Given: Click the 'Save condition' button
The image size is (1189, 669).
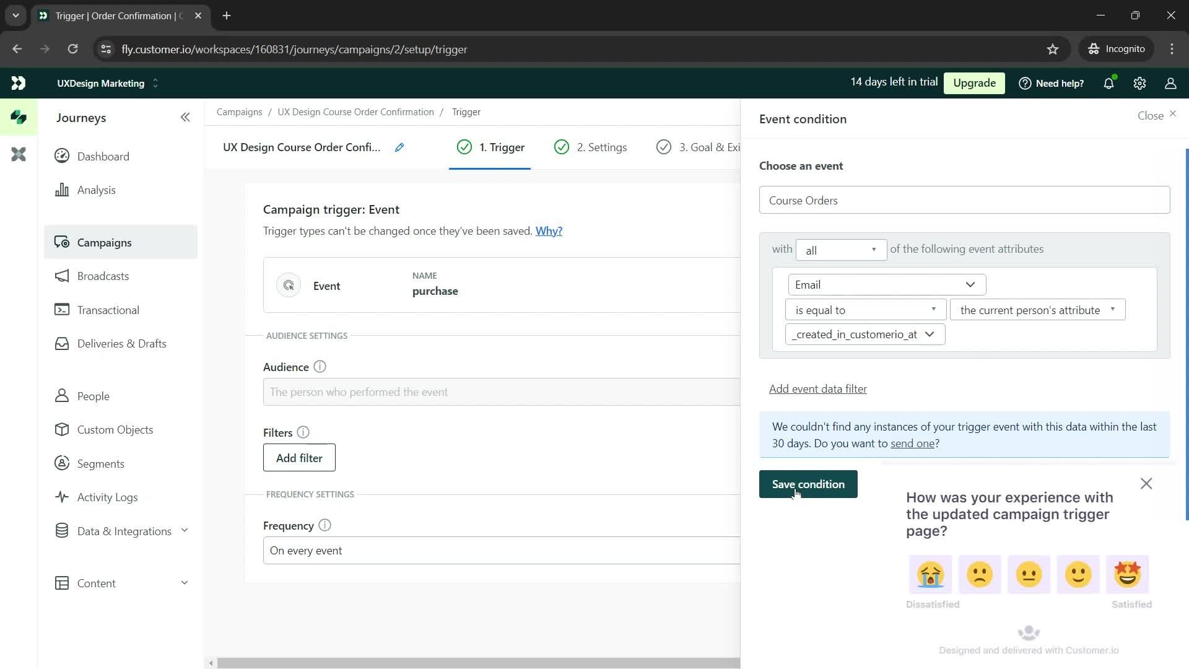Looking at the screenshot, I should point(808,484).
